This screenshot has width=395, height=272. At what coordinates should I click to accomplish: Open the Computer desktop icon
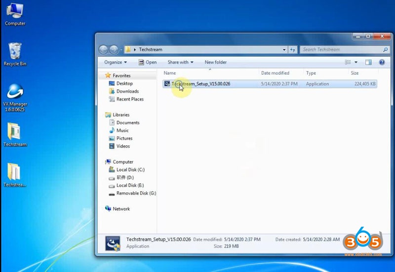point(15,15)
